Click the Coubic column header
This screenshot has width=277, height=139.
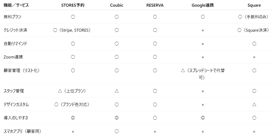(116, 5)
